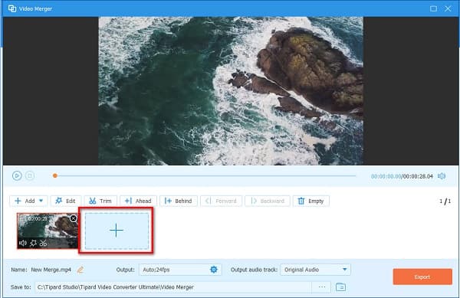
Task: Open effects wand icon on clip thumbnail
Action: (33, 243)
